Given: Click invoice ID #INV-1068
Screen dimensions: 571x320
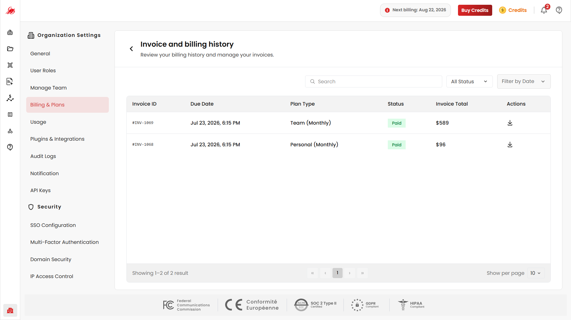Looking at the screenshot, I should [143, 145].
